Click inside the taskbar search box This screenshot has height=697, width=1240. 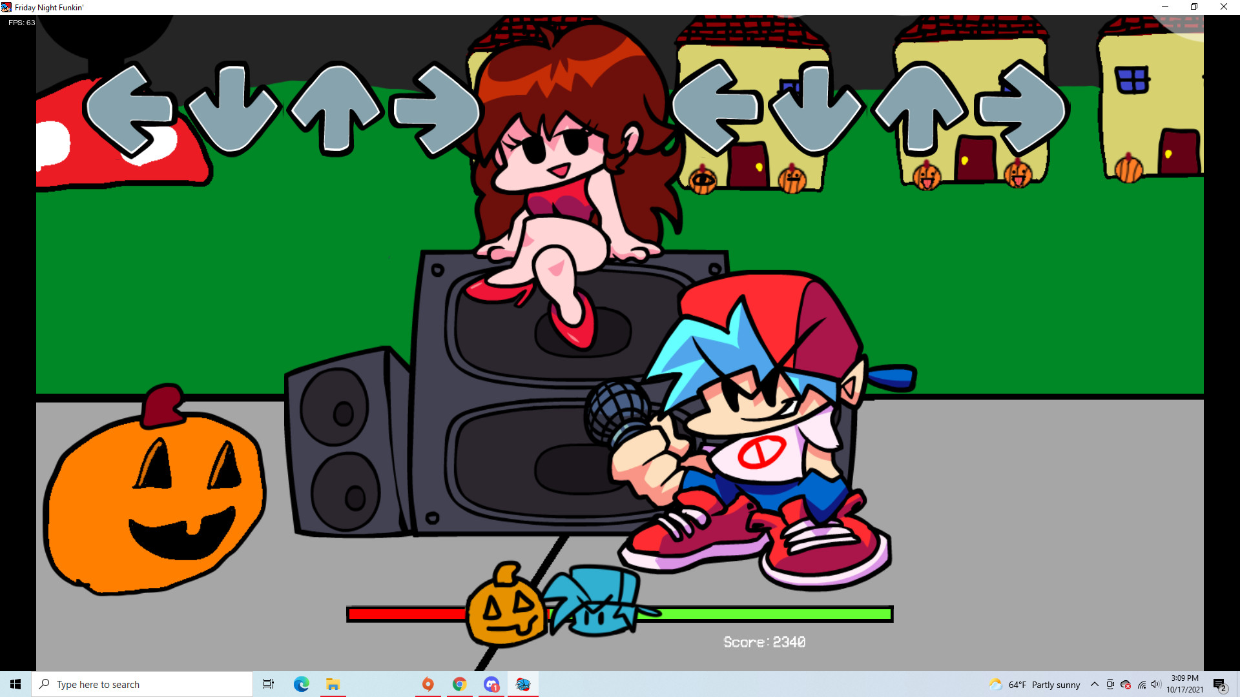click(x=142, y=684)
